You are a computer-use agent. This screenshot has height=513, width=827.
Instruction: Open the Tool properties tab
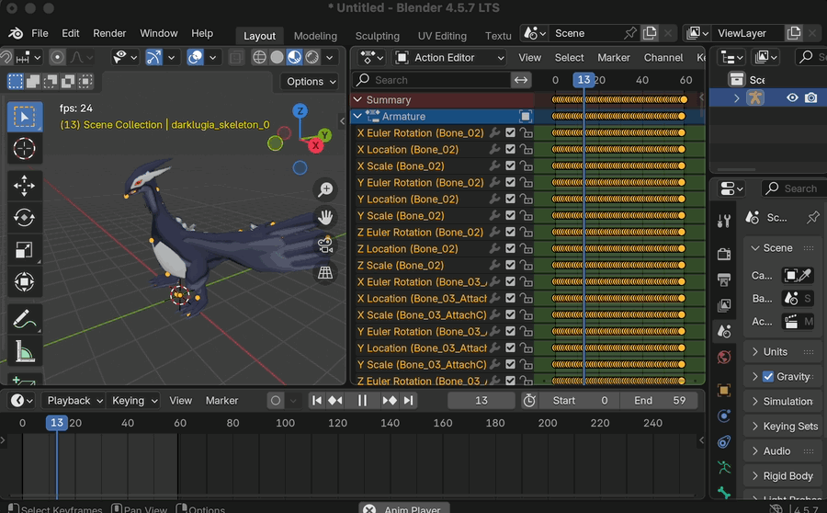pos(724,222)
